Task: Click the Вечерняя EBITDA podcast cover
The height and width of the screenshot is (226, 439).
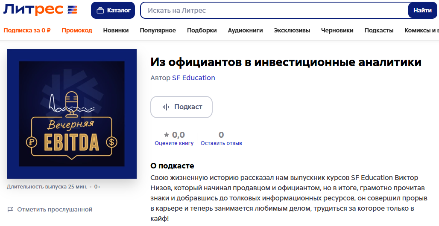Action: point(72,114)
